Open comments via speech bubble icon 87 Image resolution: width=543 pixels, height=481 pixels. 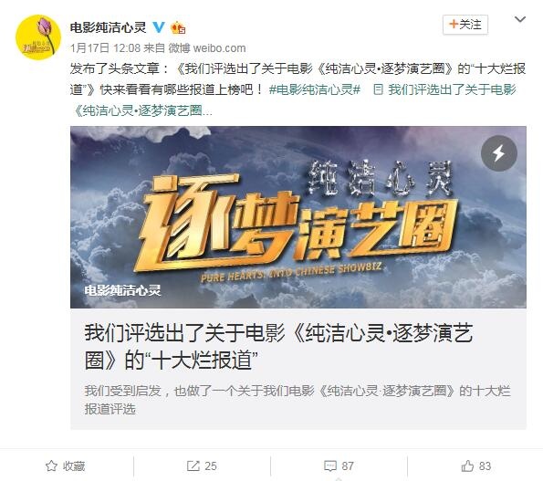point(329,465)
